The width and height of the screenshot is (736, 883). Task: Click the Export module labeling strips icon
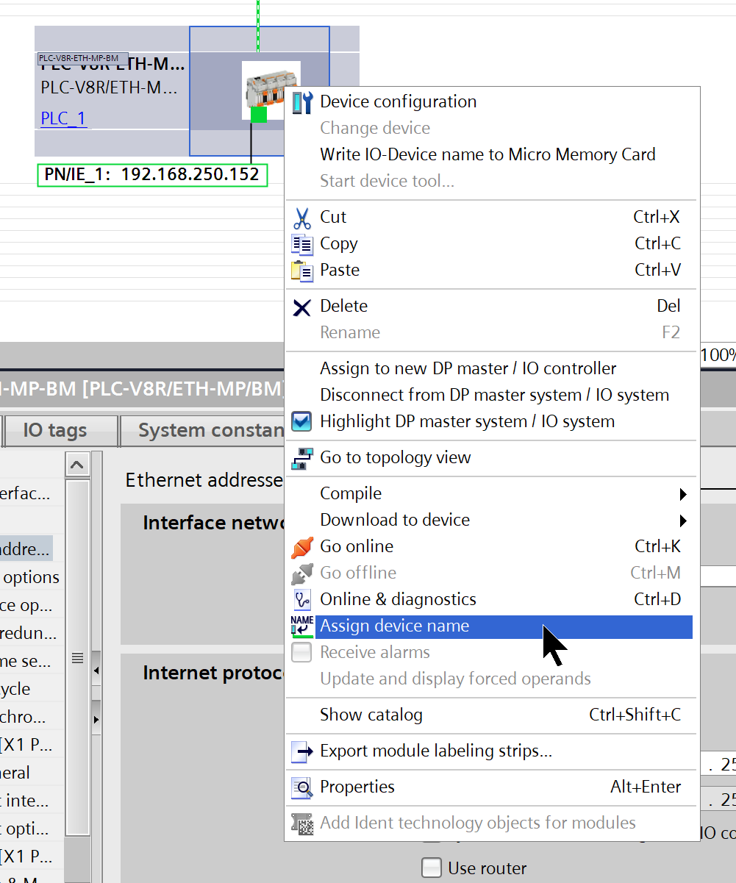(302, 751)
